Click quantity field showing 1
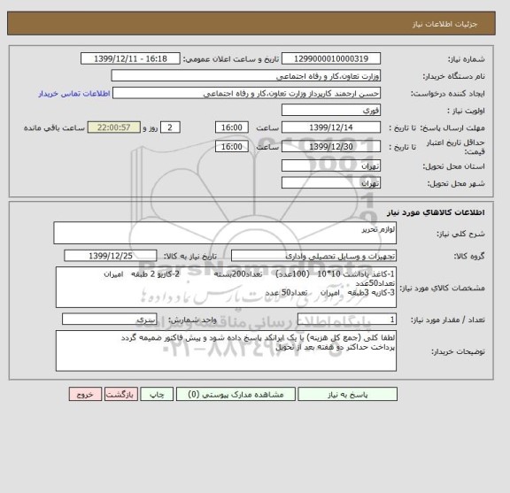Image resolution: width=510 pixels, height=493 pixels. click(347, 320)
